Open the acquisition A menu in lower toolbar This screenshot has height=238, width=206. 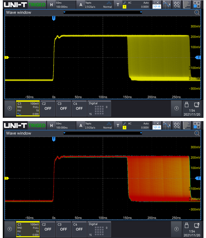pyautogui.click(x=81, y=125)
